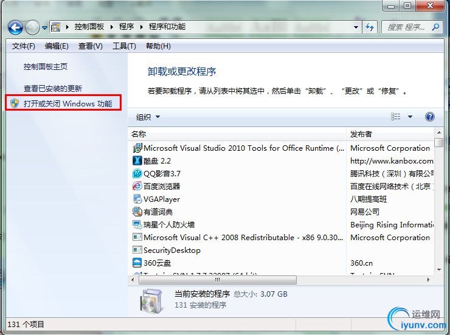This screenshot has width=450, height=335.
Task: Select Microsoft Visual C++ 2008 Redistributable name
Action: tap(243, 238)
